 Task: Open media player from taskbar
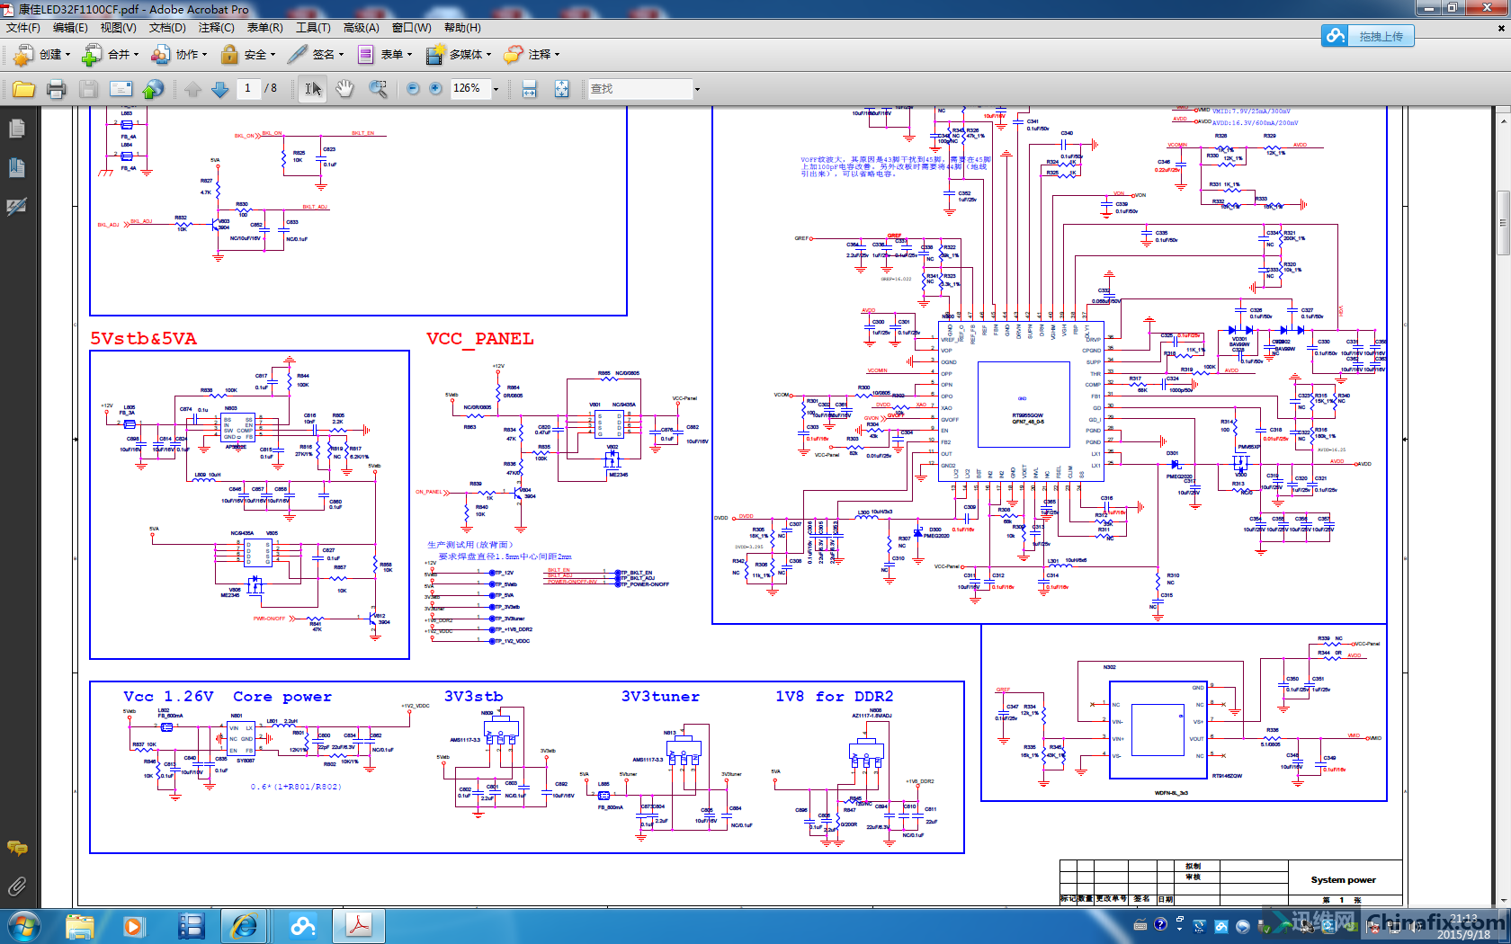133,926
